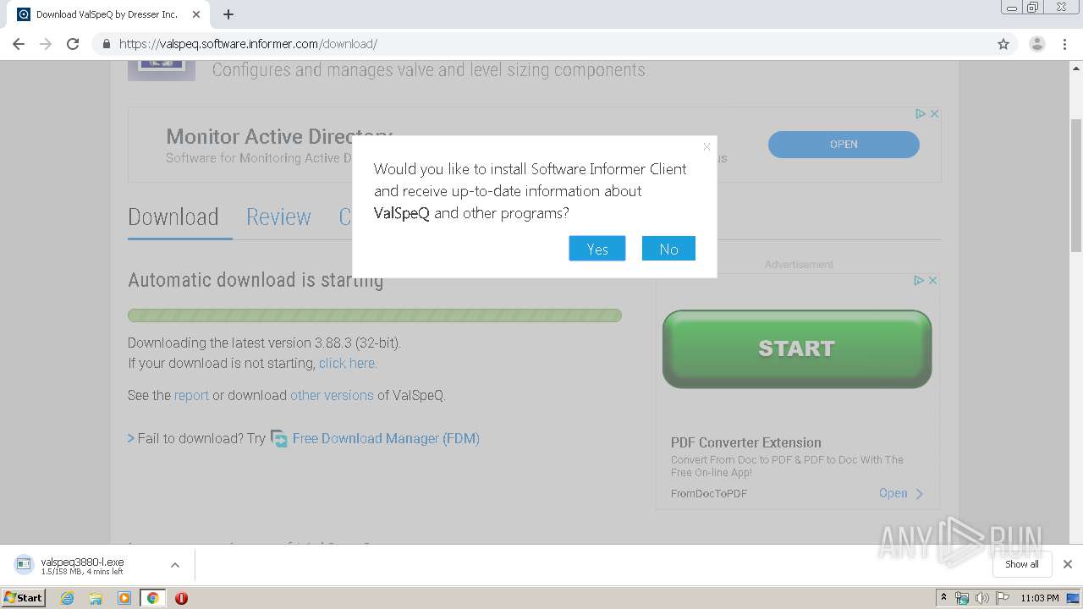Launch Internet Explorer from taskbar
The height and width of the screenshot is (609, 1083).
click(x=68, y=598)
